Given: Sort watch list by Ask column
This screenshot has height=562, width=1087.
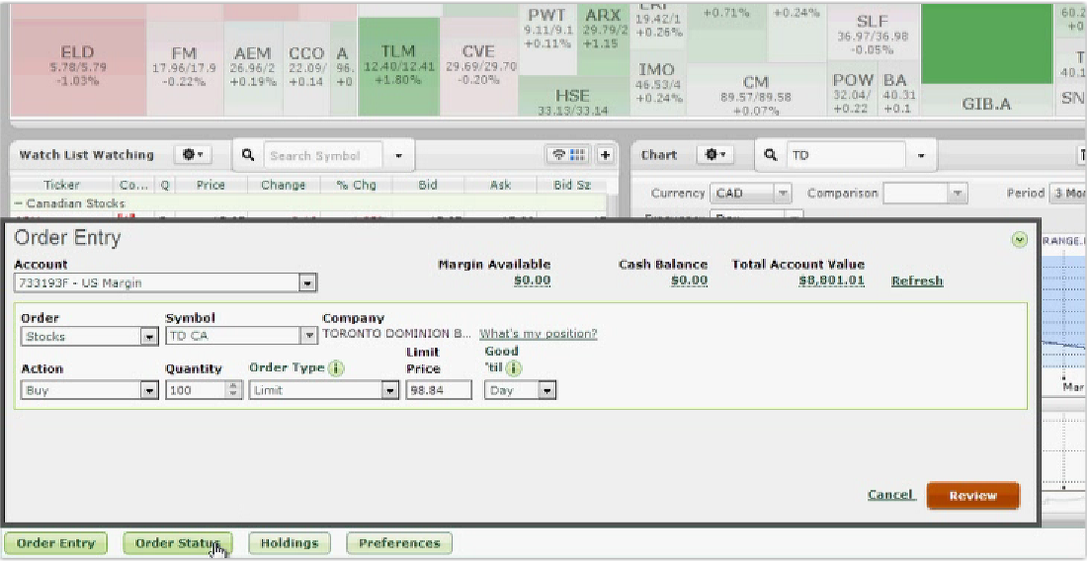Looking at the screenshot, I should 500,185.
